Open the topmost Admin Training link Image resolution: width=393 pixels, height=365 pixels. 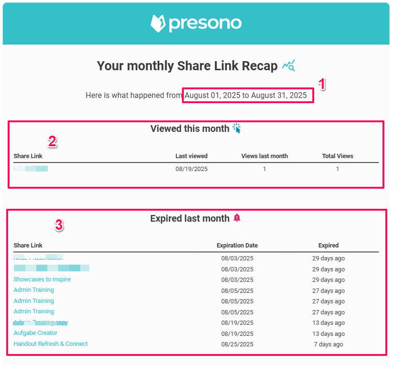pos(33,290)
